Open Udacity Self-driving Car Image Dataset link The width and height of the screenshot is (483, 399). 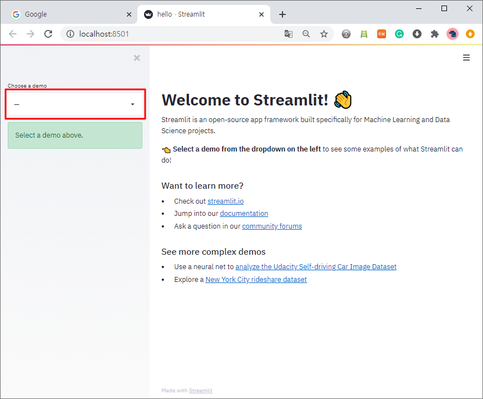coord(316,266)
